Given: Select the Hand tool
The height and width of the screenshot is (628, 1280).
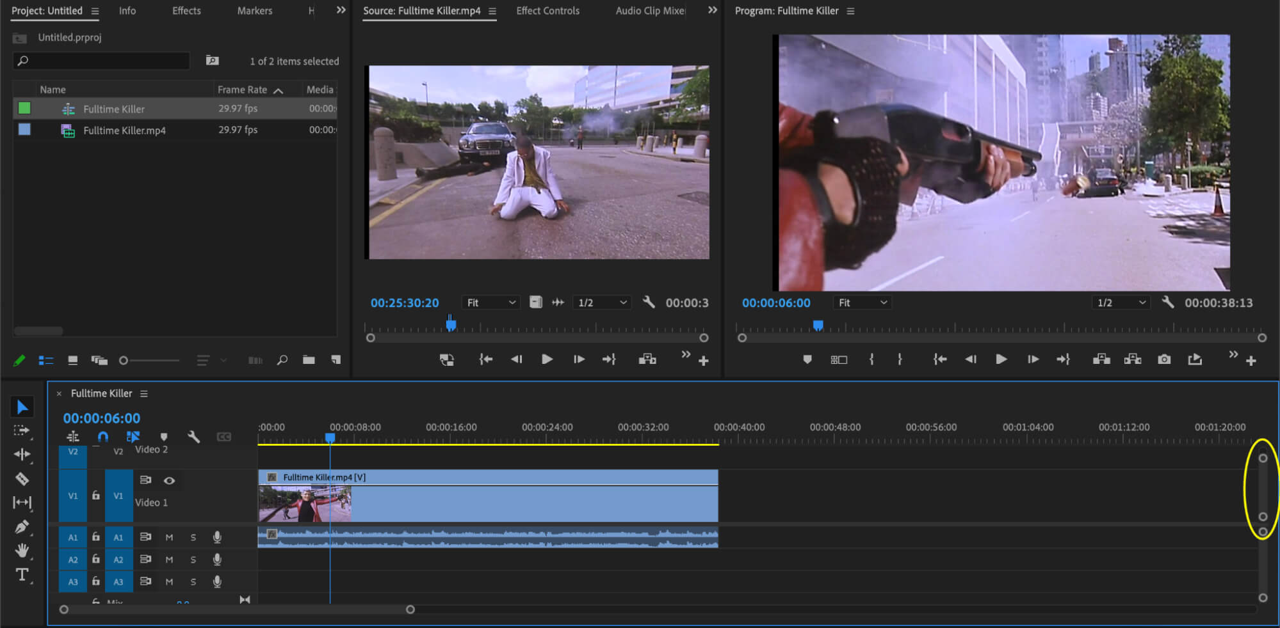Looking at the screenshot, I should tap(22, 551).
